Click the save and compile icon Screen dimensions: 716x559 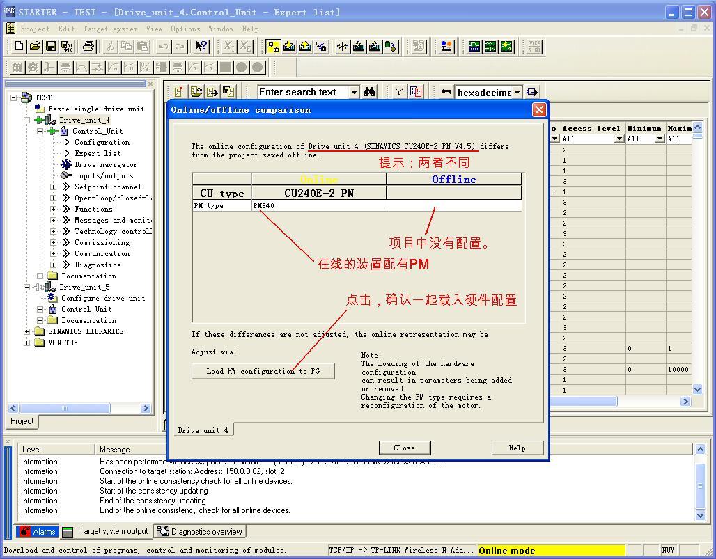tap(67, 46)
